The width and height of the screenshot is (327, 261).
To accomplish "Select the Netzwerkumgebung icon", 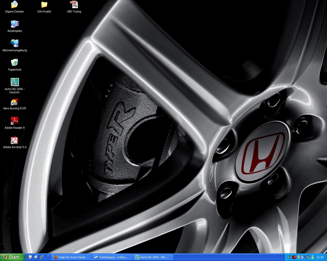I will click(x=15, y=46).
